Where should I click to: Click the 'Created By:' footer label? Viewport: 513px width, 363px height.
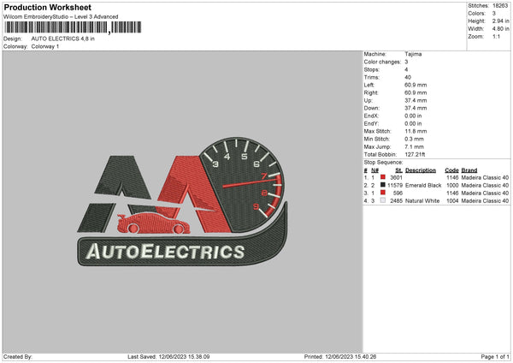tap(18, 357)
